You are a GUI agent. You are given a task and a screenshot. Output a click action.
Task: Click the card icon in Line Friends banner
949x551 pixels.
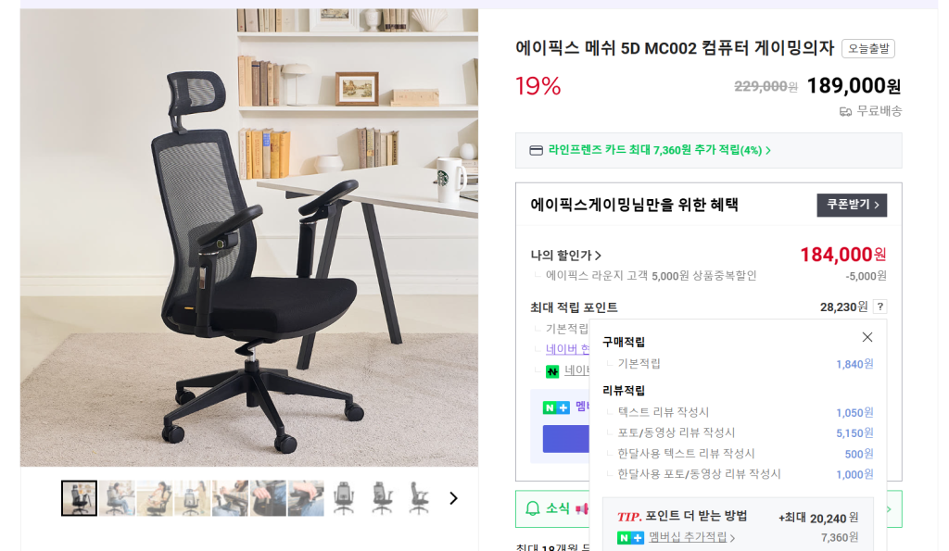536,151
